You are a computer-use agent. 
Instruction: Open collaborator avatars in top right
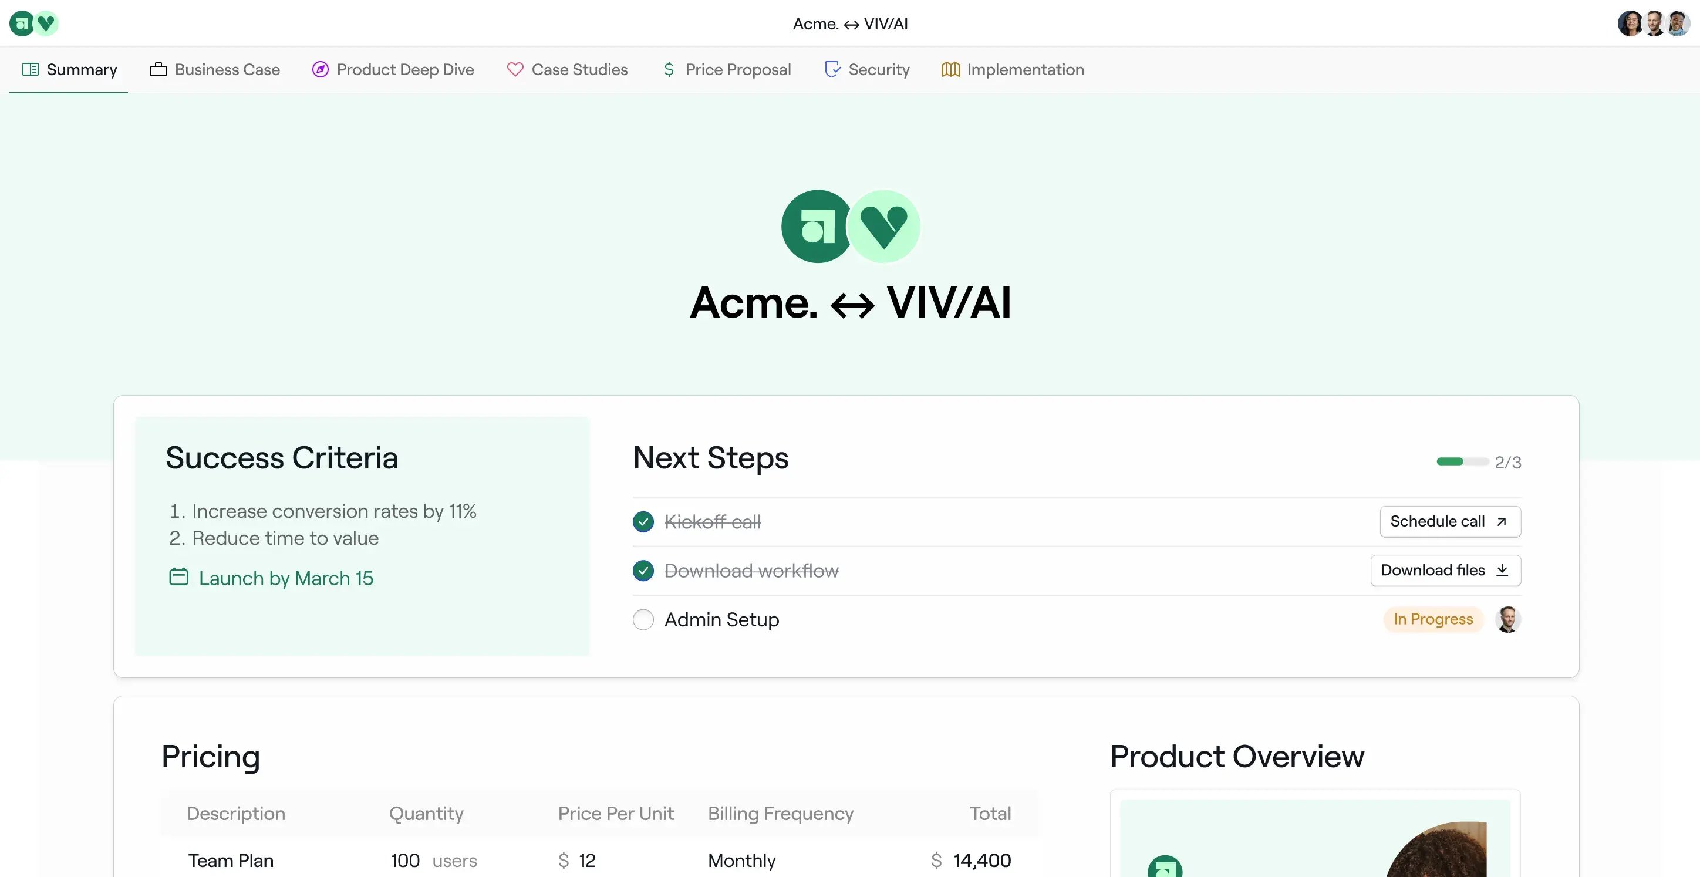tap(1654, 23)
